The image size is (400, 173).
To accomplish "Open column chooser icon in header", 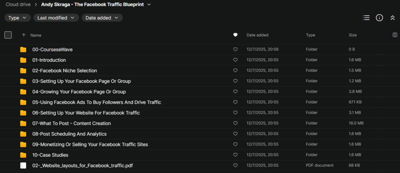I will (x=395, y=35).
